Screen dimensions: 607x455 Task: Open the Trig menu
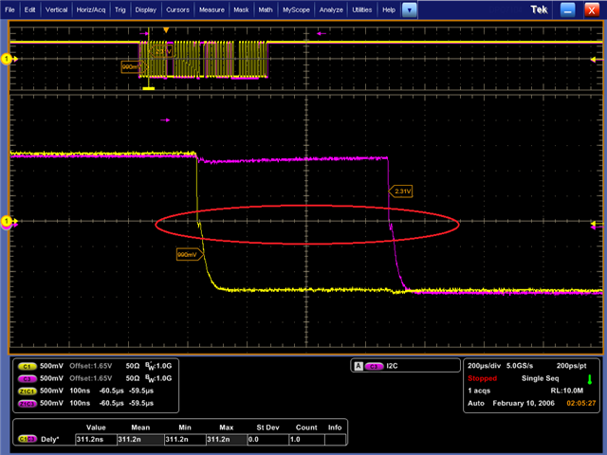(120, 9)
